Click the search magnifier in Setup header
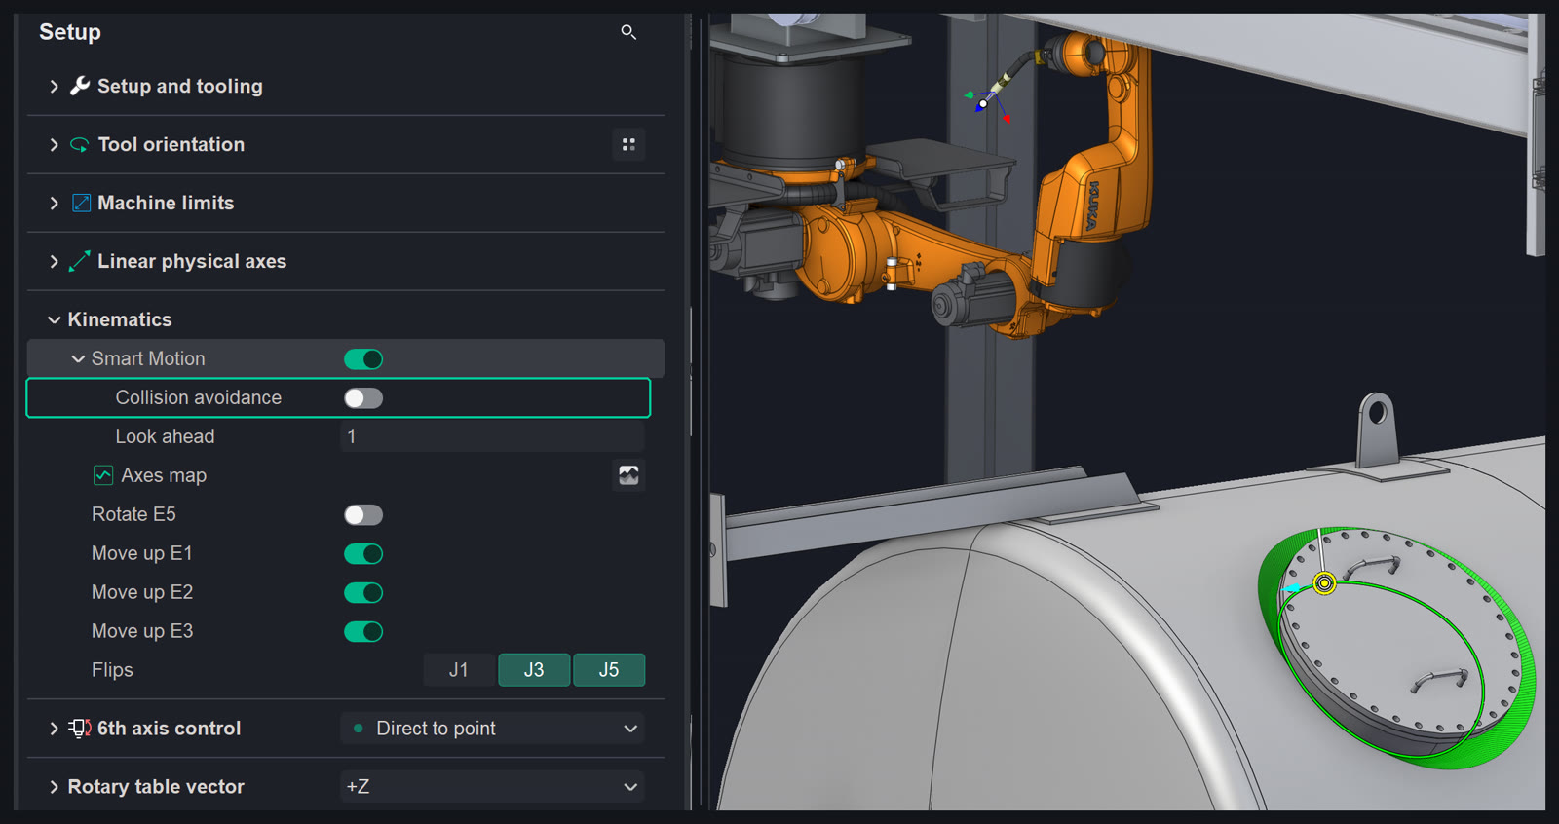Viewport: 1559px width, 824px height. tap(628, 32)
